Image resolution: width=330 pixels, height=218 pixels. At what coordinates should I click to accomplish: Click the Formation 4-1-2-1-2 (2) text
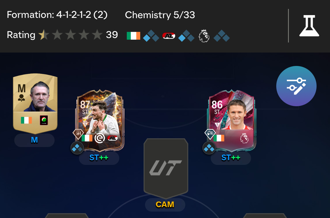point(57,15)
